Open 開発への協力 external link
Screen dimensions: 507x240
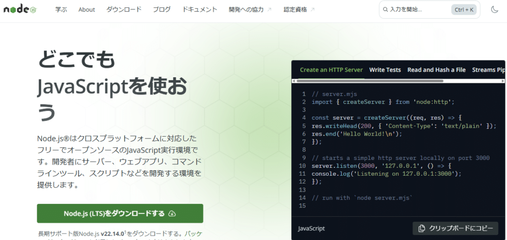click(x=250, y=10)
